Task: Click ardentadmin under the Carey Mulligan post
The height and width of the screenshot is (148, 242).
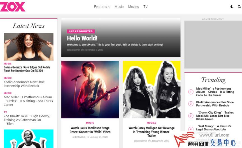Action: [x=140, y=141]
